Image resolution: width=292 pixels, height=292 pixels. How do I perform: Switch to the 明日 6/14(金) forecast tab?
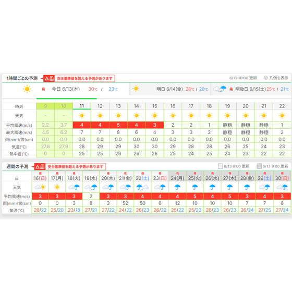click(x=170, y=89)
